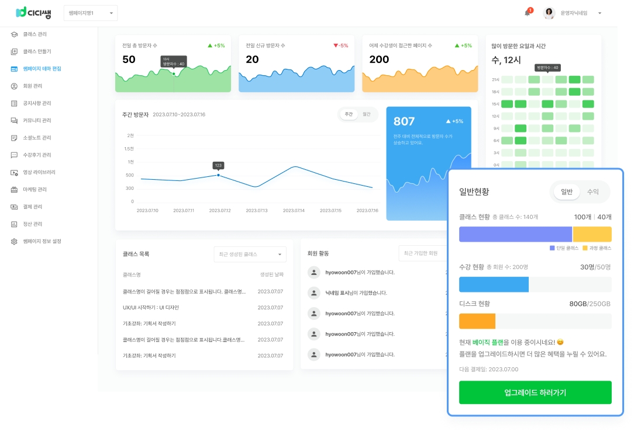Viewport: 634px width, 432px height.
Task: Select the 회원 관리 person icon
Action: tap(14, 86)
